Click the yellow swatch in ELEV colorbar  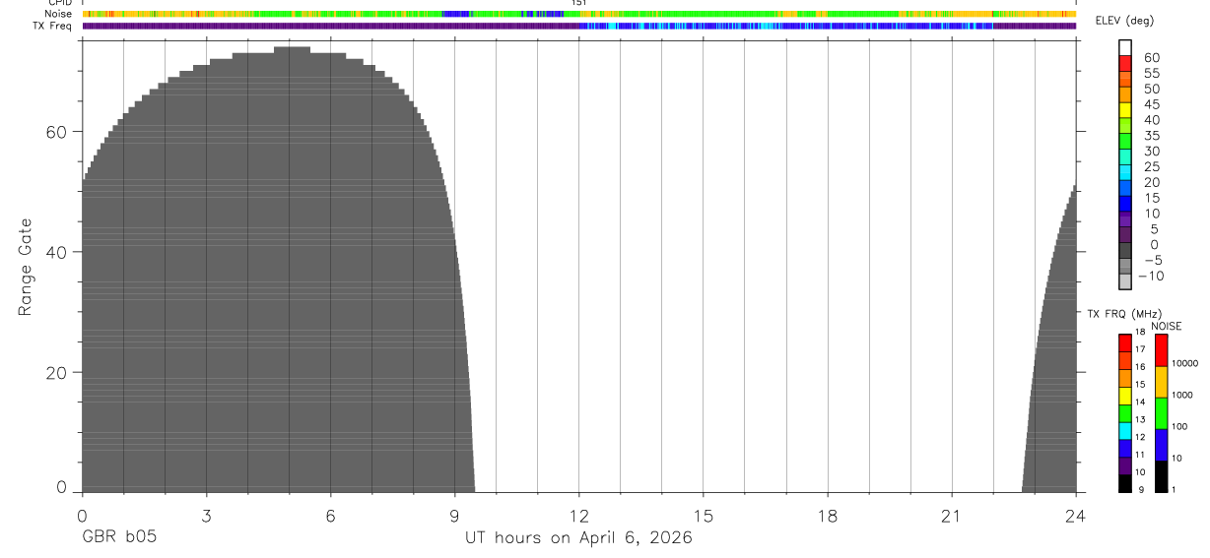(1125, 108)
